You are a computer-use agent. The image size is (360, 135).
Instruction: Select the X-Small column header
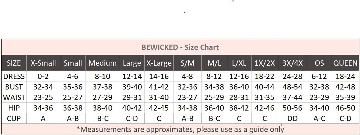pos(43,63)
